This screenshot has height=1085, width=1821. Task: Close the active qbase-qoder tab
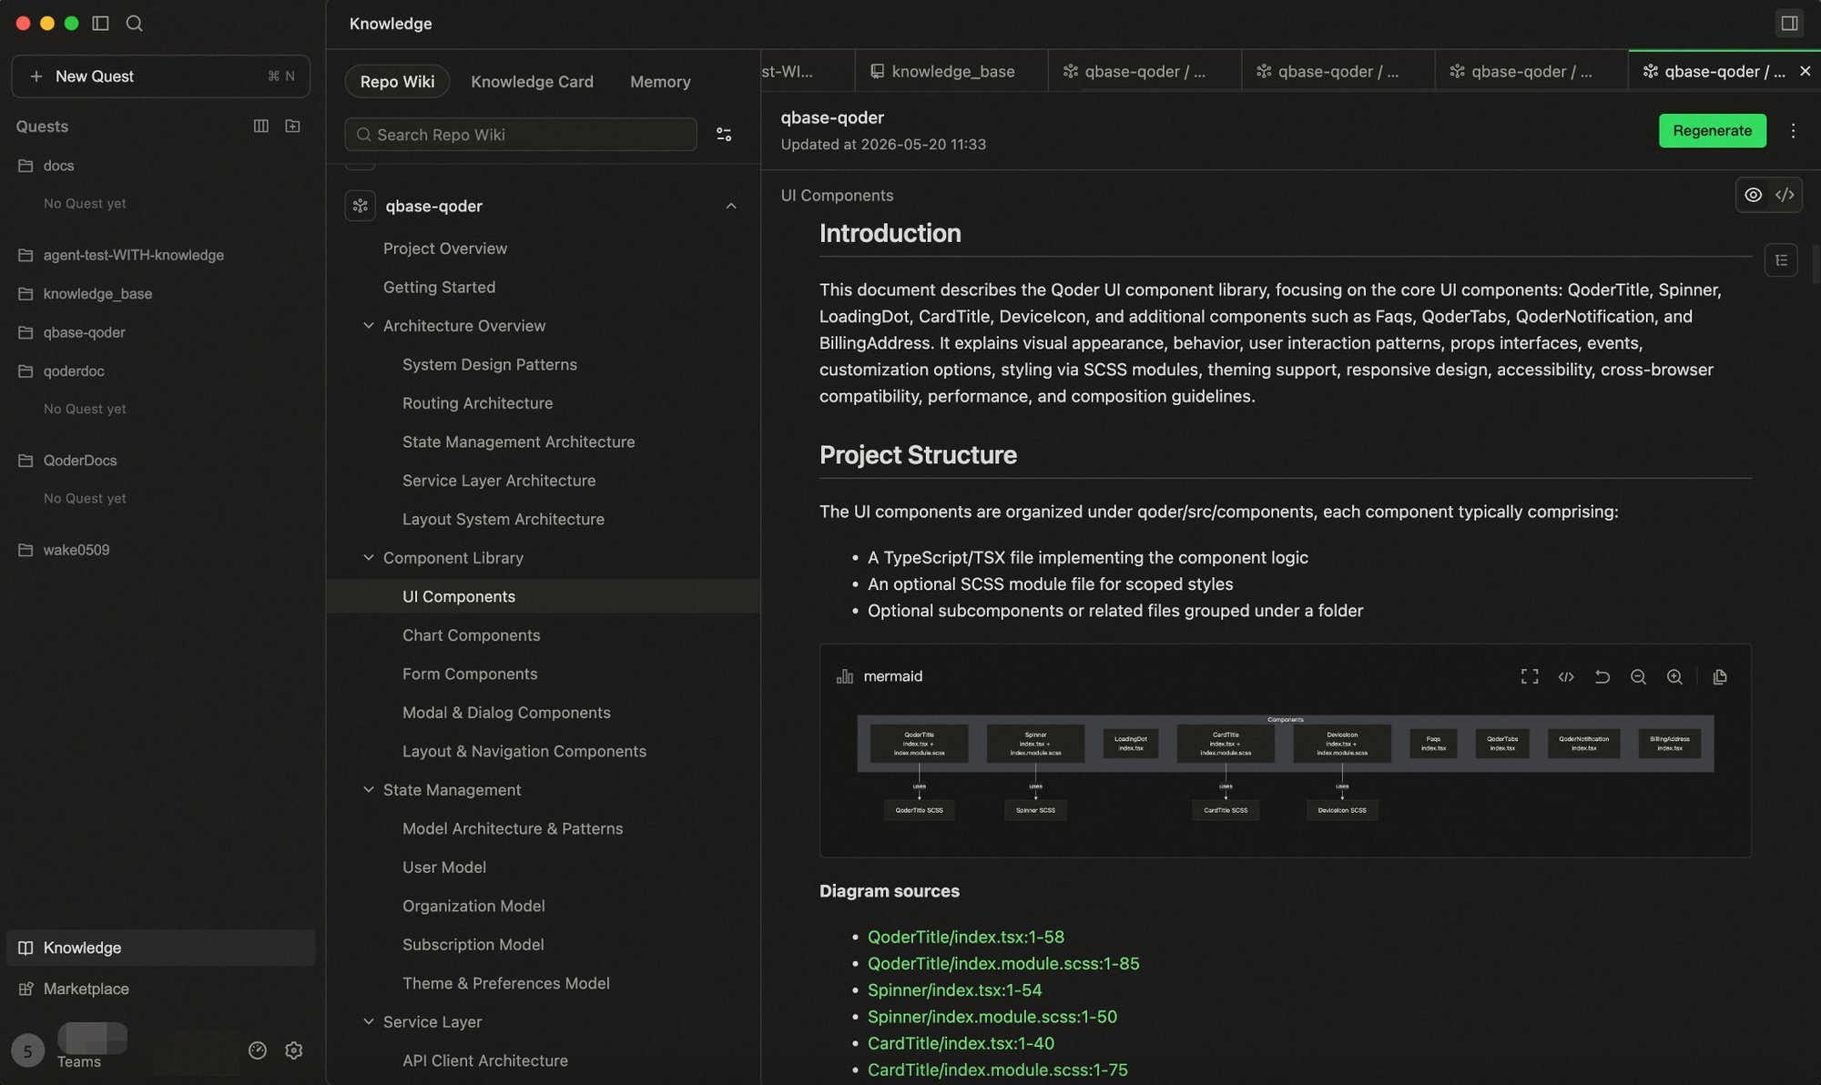(x=1805, y=71)
